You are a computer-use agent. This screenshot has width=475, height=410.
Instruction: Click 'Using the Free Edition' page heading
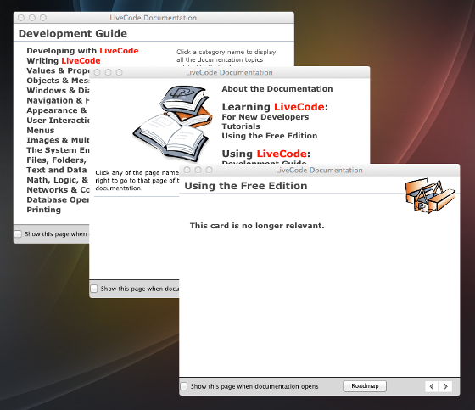246,186
